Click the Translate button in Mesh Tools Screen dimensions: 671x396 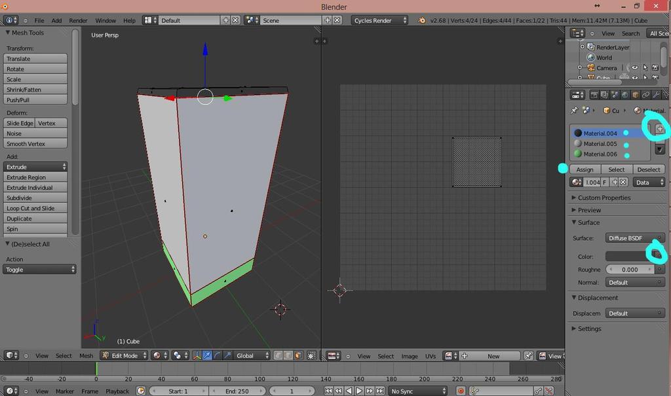tap(35, 59)
